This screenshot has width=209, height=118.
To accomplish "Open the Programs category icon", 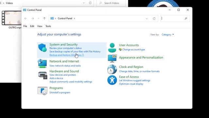I will point(42,91).
